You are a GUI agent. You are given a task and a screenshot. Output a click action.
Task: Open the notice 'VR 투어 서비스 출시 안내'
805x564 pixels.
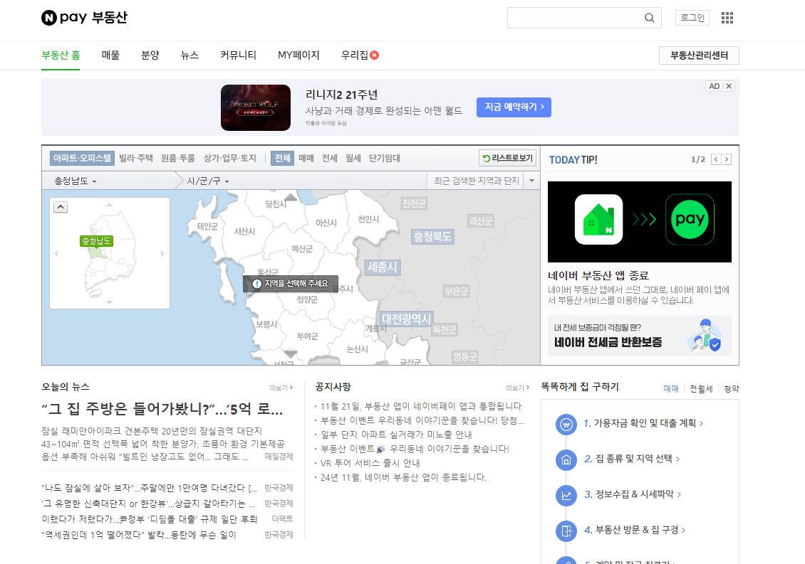[x=370, y=463]
